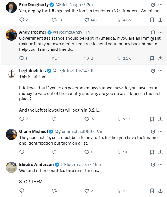Open Eric Daugherty's profile name link
Image resolution: width=167 pixels, height=197 pixels.
click(34, 5)
